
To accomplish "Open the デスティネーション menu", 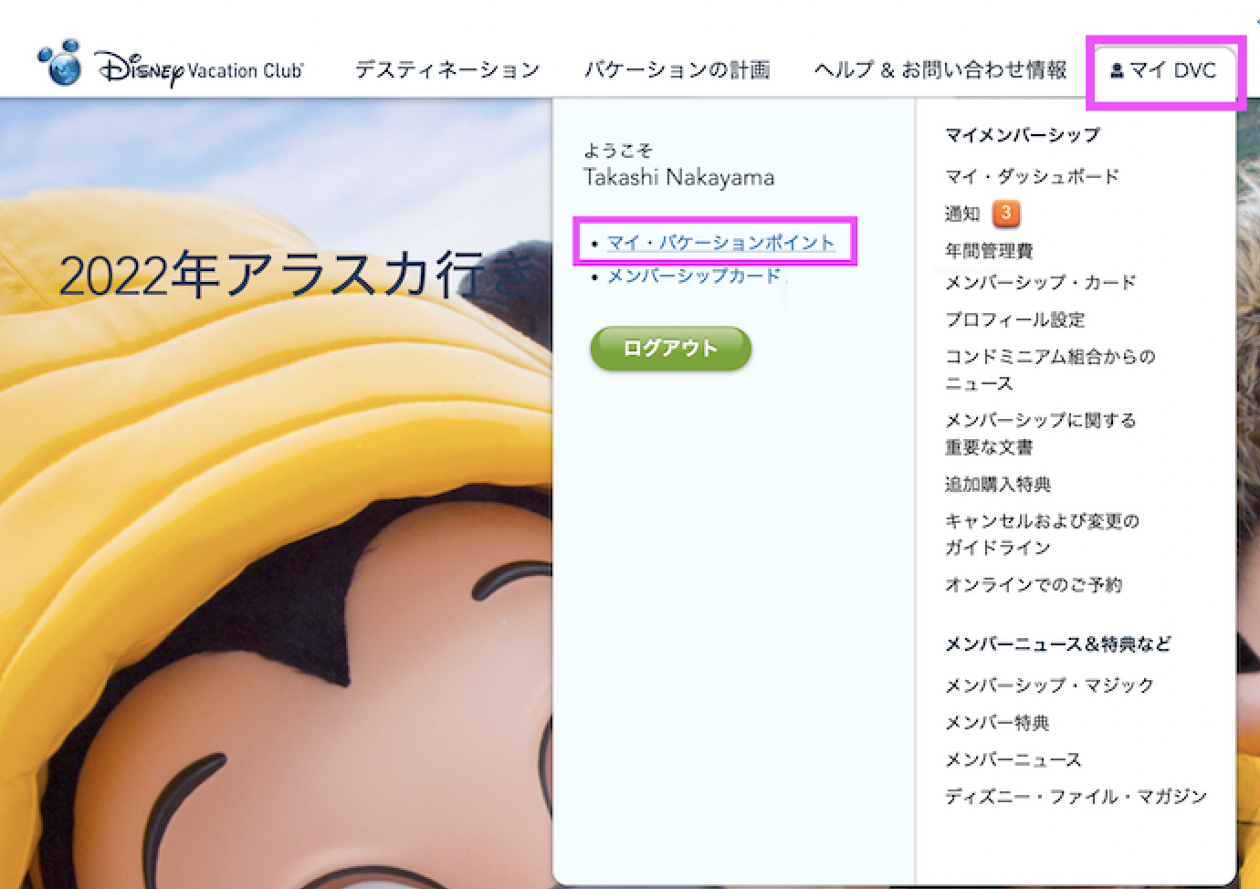I will click(x=447, y=69).
